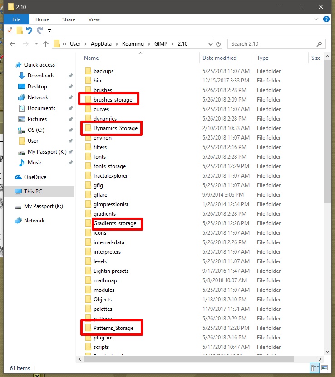Sort by the Name column header
The image size is (335, 377).
(x=91, y=58)
